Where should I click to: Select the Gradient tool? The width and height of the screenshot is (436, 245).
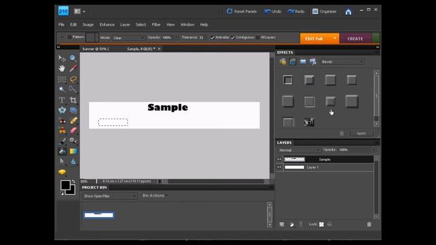point(73,151)
